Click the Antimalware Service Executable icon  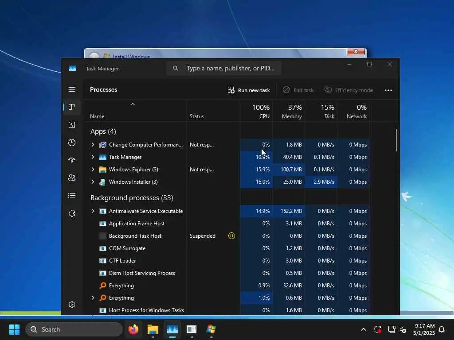pos(103,211)
